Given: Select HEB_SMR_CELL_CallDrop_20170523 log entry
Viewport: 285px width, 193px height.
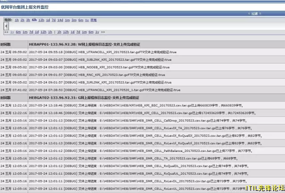Looking at the screenshot, I should tap(138, 121).
